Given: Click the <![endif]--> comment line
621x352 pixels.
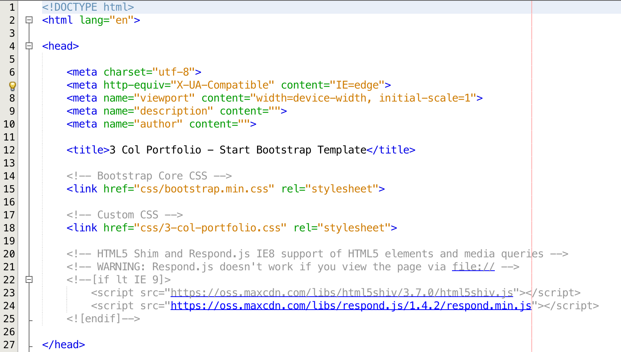Looking at the screenshot, I should click(x=103, y=318).
